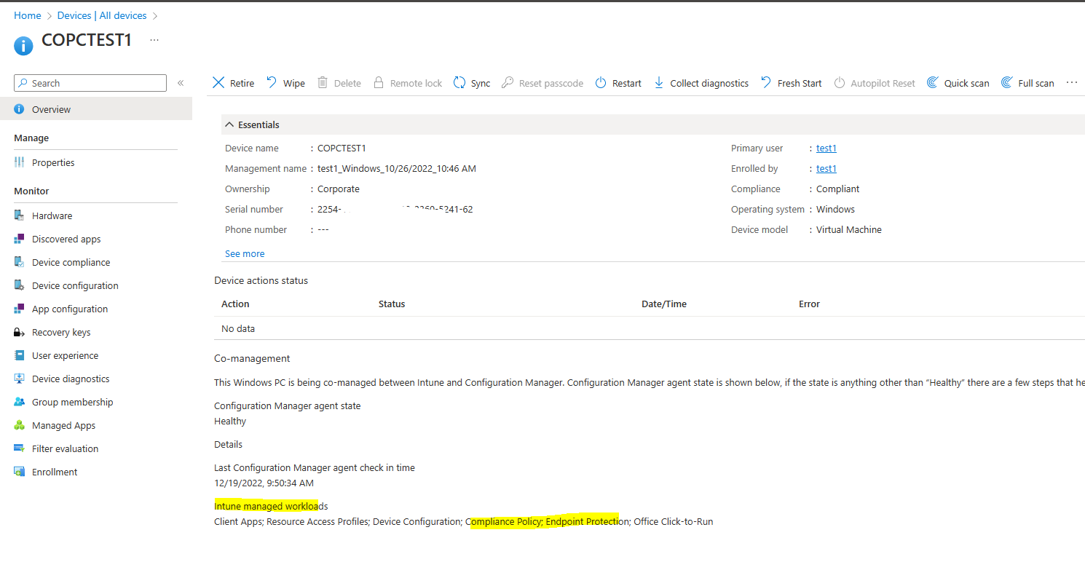Click the Fresh Start icon

point(766,83)
